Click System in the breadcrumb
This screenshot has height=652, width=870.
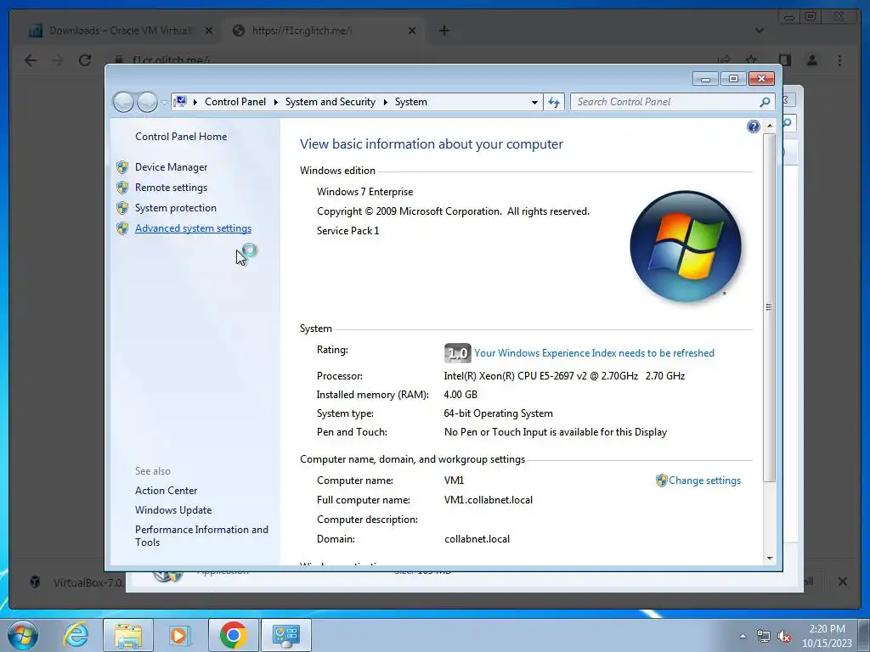coord(411,102)
